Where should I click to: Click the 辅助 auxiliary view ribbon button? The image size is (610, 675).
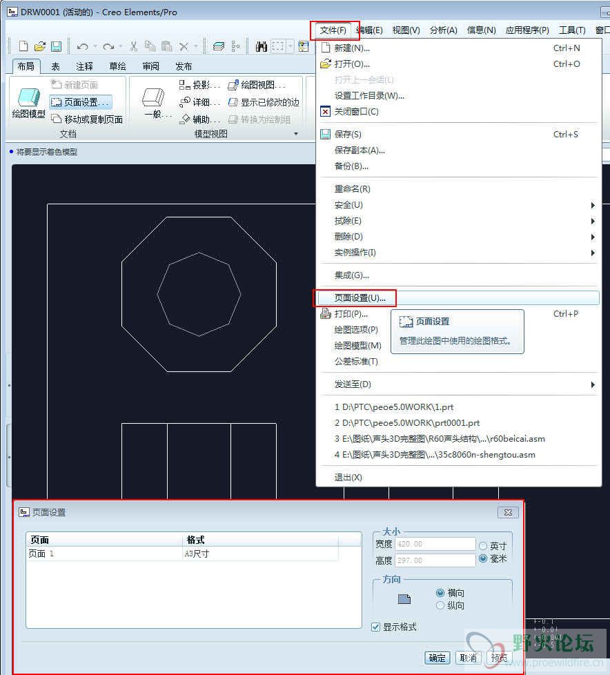tap(199, 119)
